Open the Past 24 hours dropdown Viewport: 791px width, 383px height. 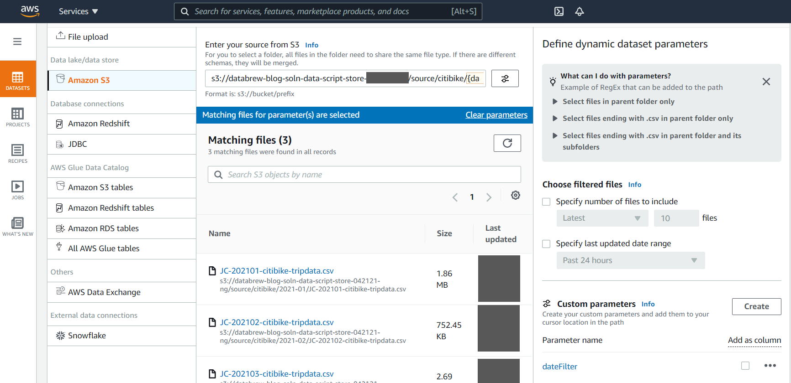tap(630, 260)
